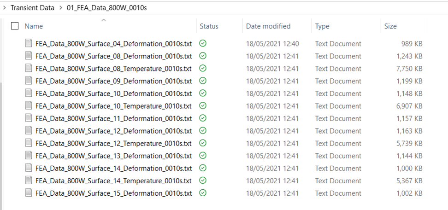Go to Transient Data folder in breadcrumb
Viewport: 448px width, 210px height.
(32, 8)
